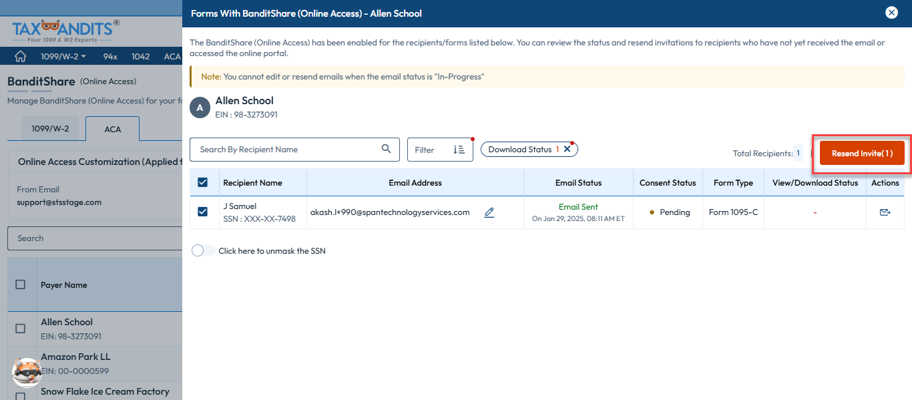Uncheck J Samuel's row checkbox
This screenshot has width=912, height=400.
click(203, 212)
